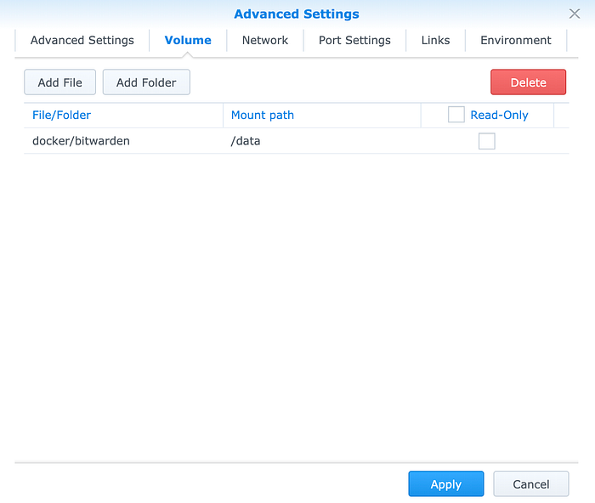Click the /data mount path field
The height and width of the screenshot is (503, 595).
pyautogui.click(x=246, y=141)
